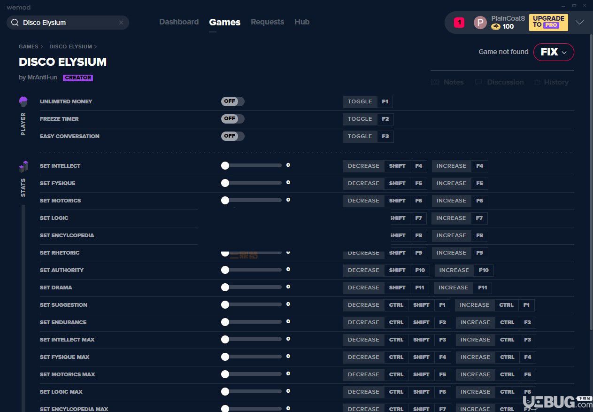
Task: Click Upgrade to Pro button
Action: (548, 22)
